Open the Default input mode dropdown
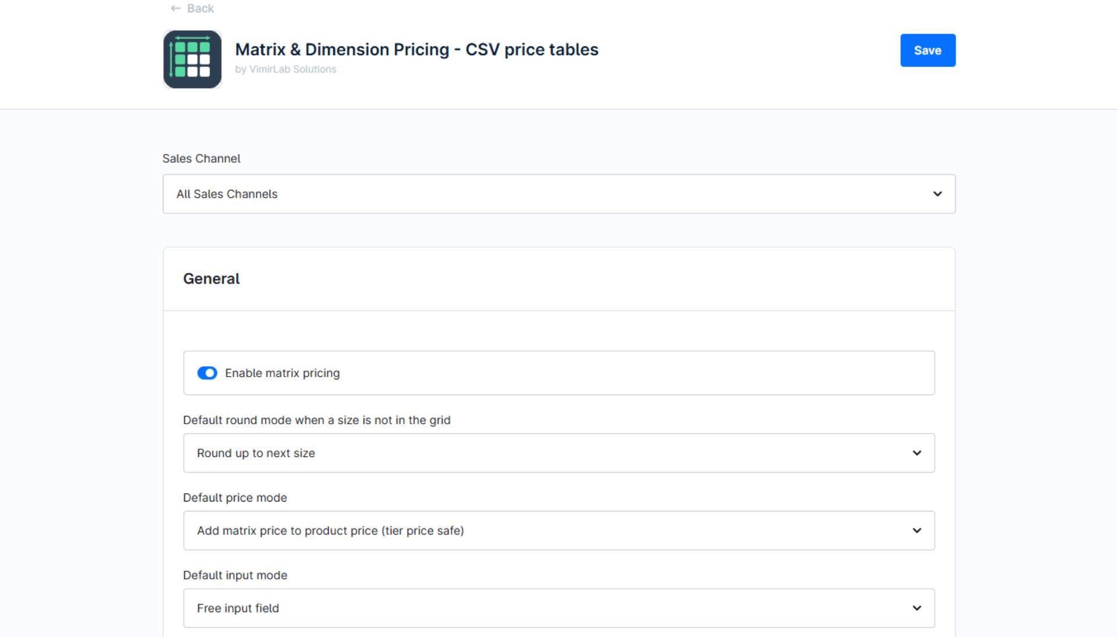The image size is (1117, 637). [558, 608]
